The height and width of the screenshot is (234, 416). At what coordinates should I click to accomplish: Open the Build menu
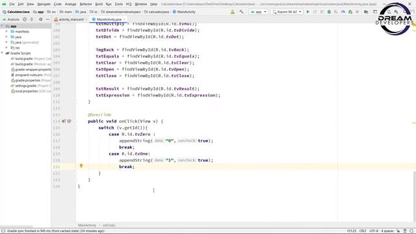coord(99,5)
